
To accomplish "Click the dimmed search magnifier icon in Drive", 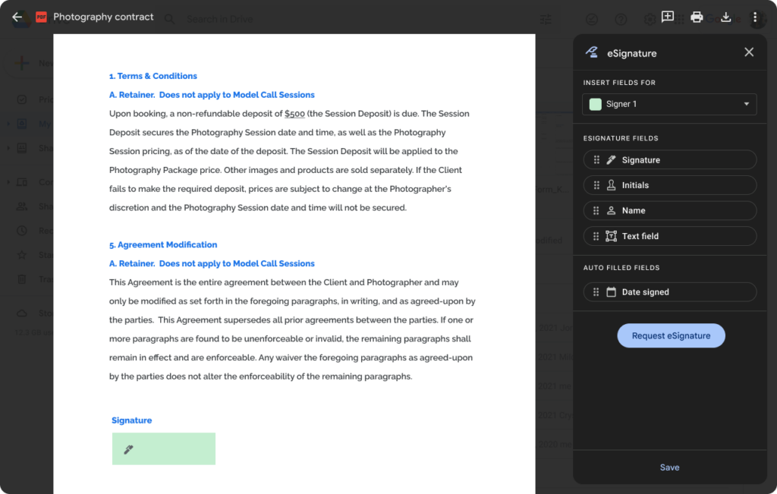I will click(x=169, y=19).
